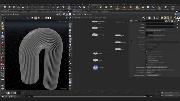Click the timeline frame range slider bar
180x101 pixels.
pyautogui.click(x=89, y=97)
